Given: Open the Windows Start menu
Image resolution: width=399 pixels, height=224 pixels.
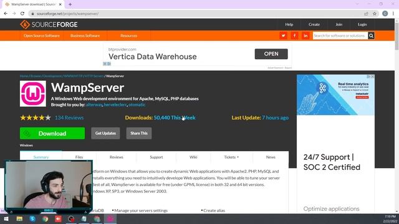Looking at the screenshot, I should (x=6, y=218).
